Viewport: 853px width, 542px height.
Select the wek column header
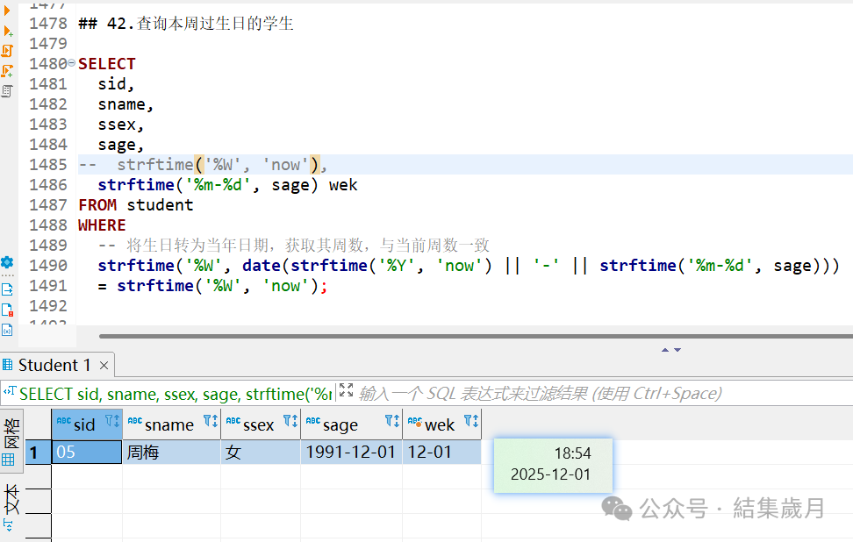[x=440, y=424]
